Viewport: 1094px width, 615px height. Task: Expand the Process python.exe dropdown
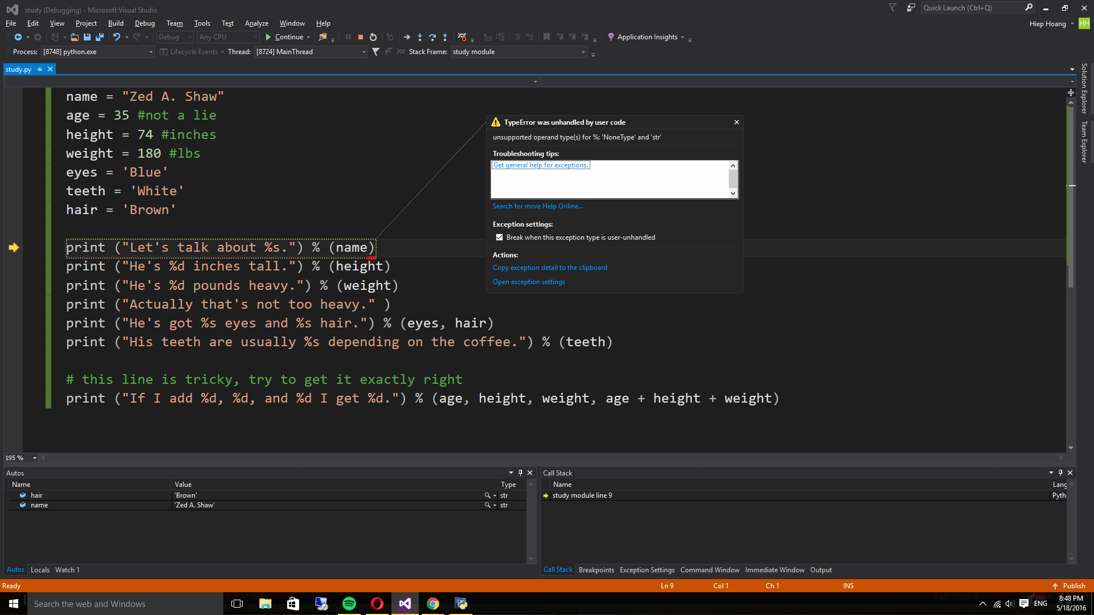click(x=150, y=52)
